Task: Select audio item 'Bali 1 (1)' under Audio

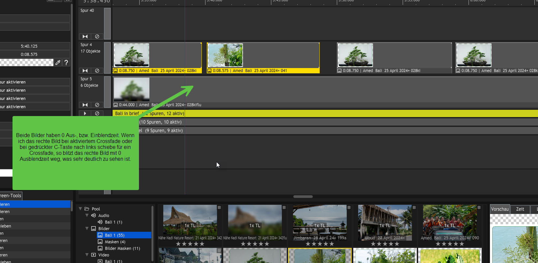Action: pos(114,222)
